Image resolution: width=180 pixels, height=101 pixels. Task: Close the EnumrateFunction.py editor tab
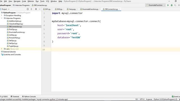pos(100,9)
